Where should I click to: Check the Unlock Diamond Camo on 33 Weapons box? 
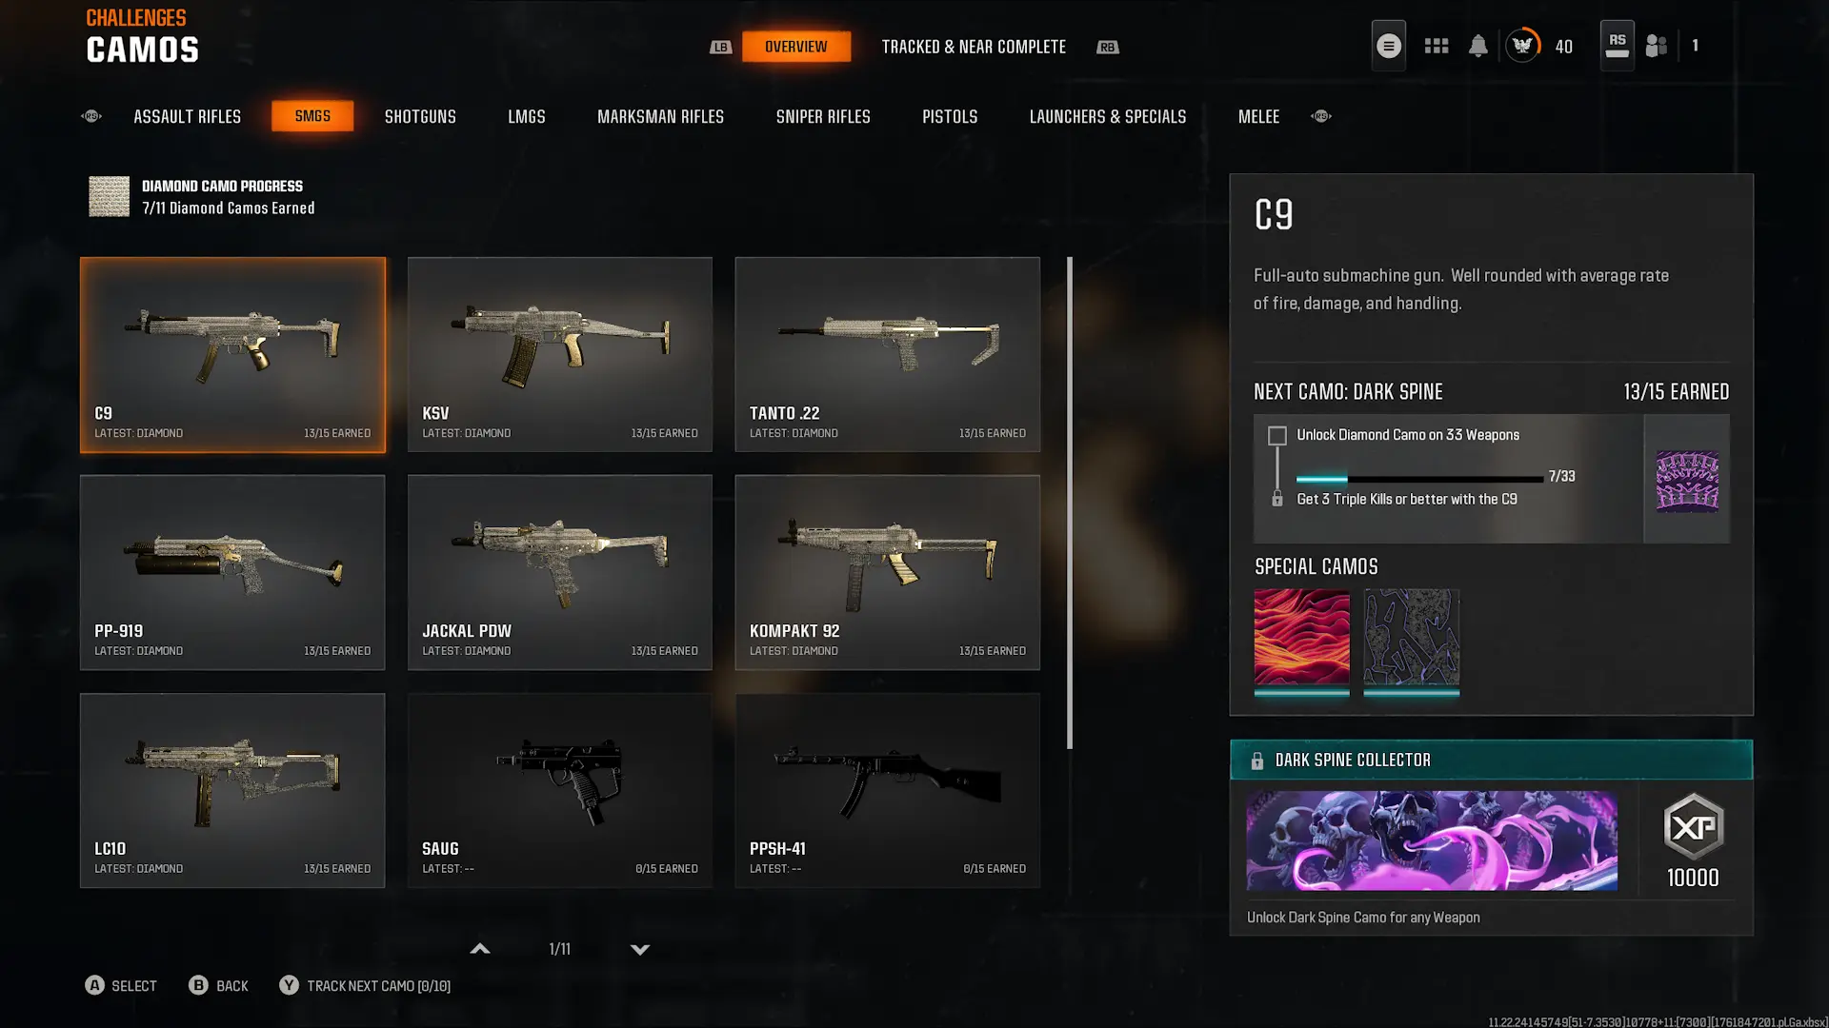(x=1276, y=436)
